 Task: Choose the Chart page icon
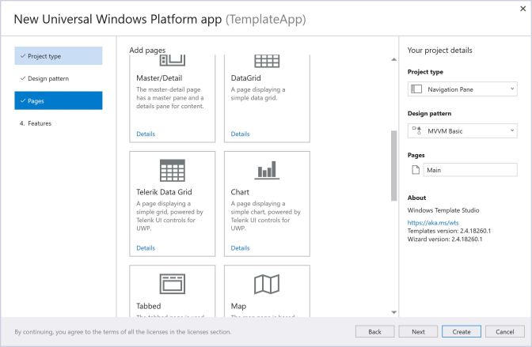pyautogui.click(x=267, y=170)
